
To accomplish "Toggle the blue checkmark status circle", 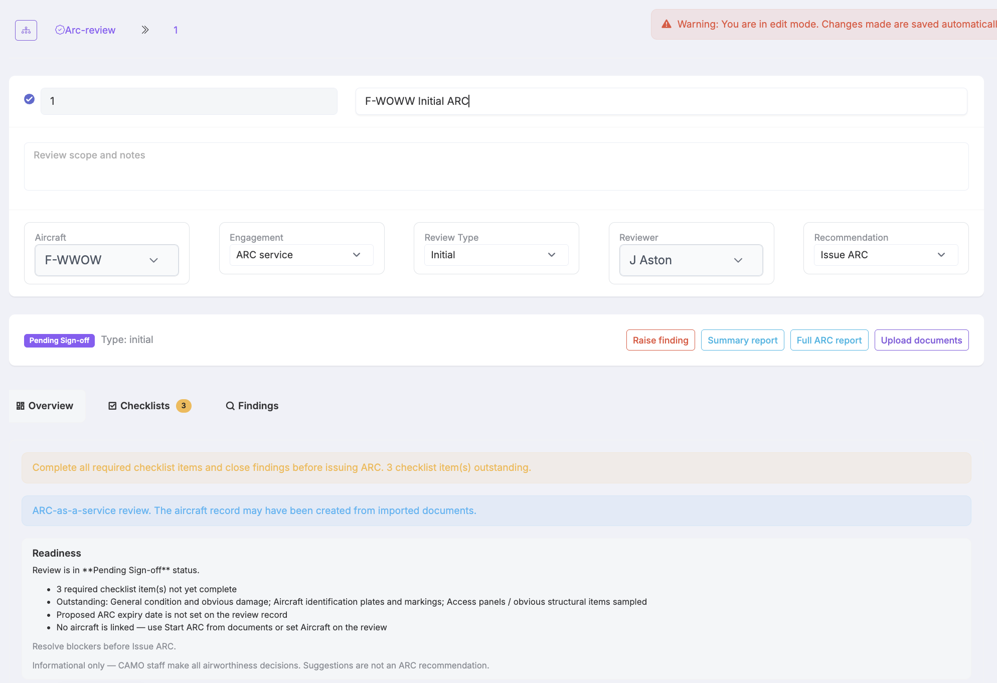I will (x=30, y=99).
